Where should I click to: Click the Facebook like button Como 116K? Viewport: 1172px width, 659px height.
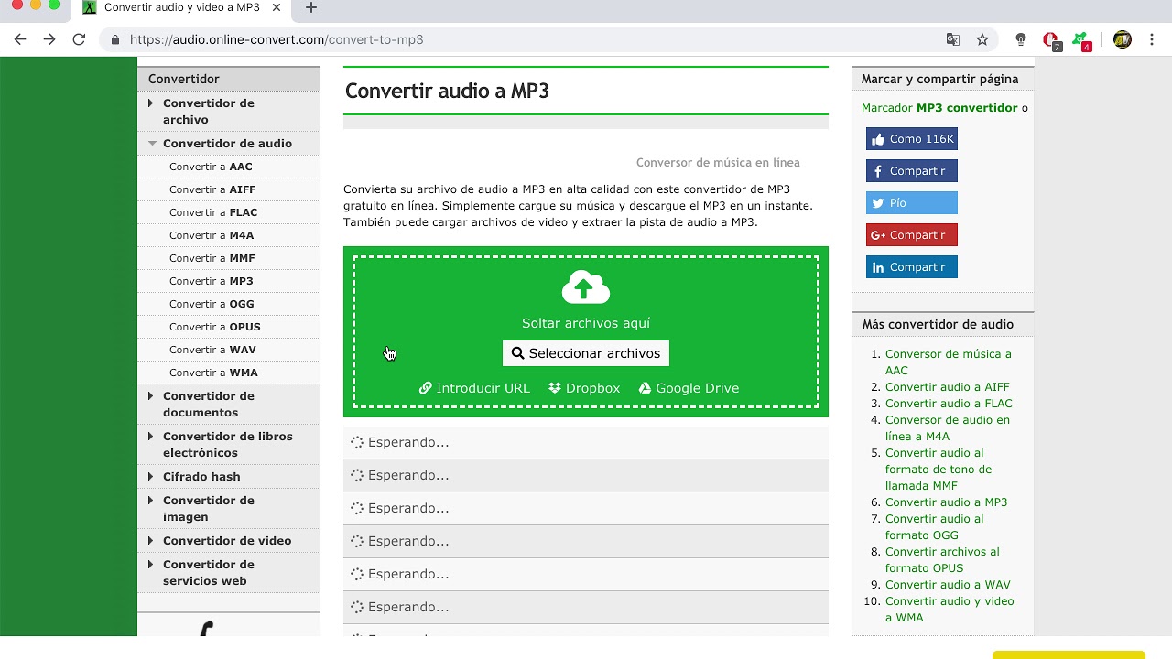pos(912,139)
